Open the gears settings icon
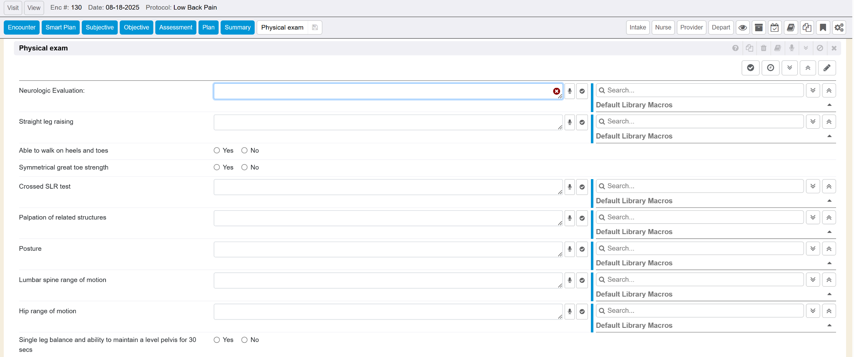Image resolution: width=854 pixels, height=357 pixels. click(x=839, y=27)
